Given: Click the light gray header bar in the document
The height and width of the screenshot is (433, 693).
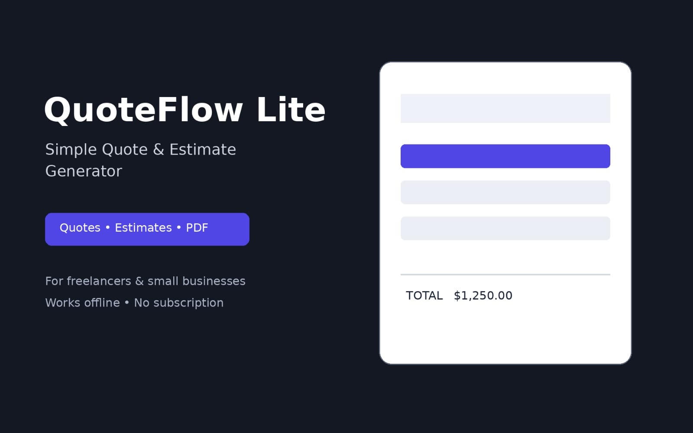Looking at the screenshot, I should (505, 108).
